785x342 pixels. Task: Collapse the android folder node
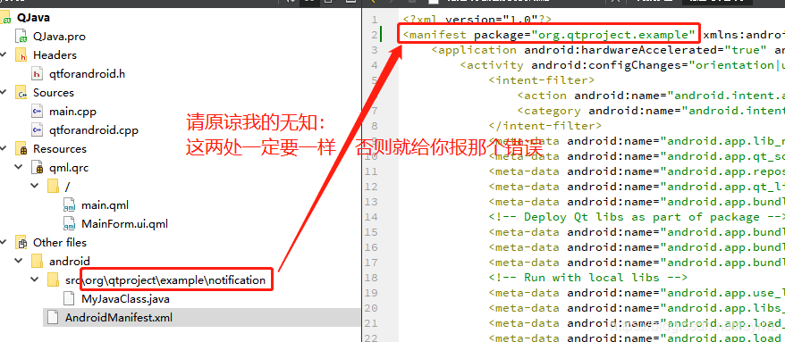click(x=19, y=261)
